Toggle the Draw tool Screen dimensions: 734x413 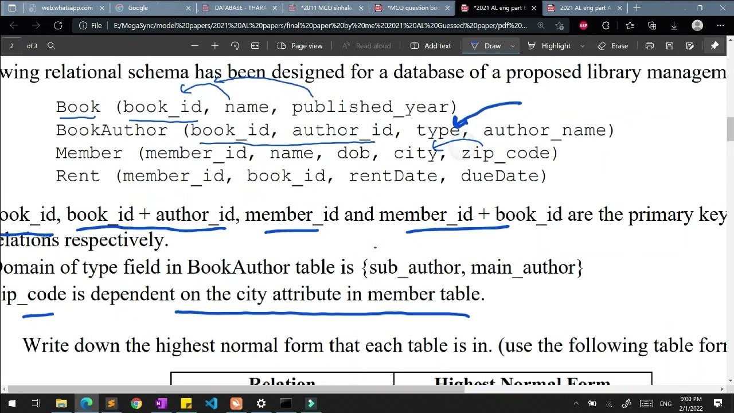tap(486, 46)
